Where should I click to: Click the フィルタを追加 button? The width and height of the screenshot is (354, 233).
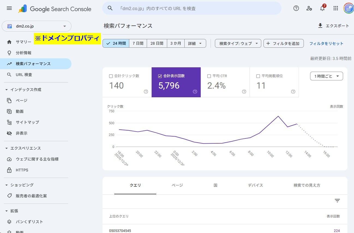pyautogui.click(x=284, y=43)
